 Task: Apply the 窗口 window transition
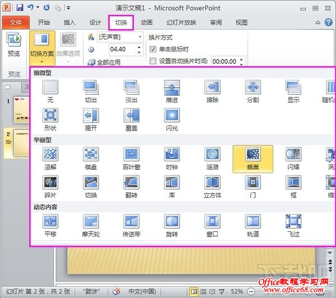pyautogui.click(x=212, y=226)
